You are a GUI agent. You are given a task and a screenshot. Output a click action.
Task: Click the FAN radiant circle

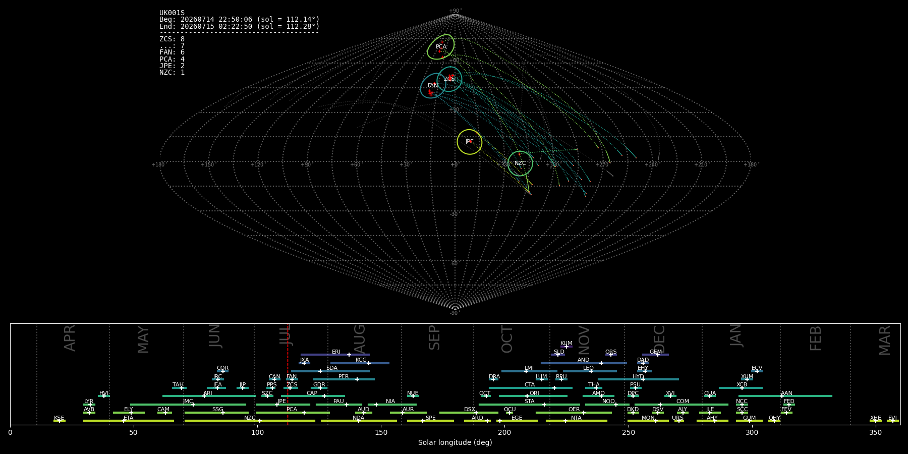[x=433, y=86]
